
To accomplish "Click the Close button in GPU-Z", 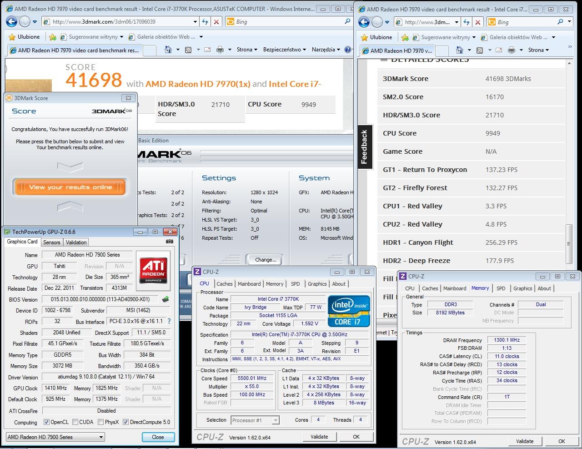I will 158,437.
